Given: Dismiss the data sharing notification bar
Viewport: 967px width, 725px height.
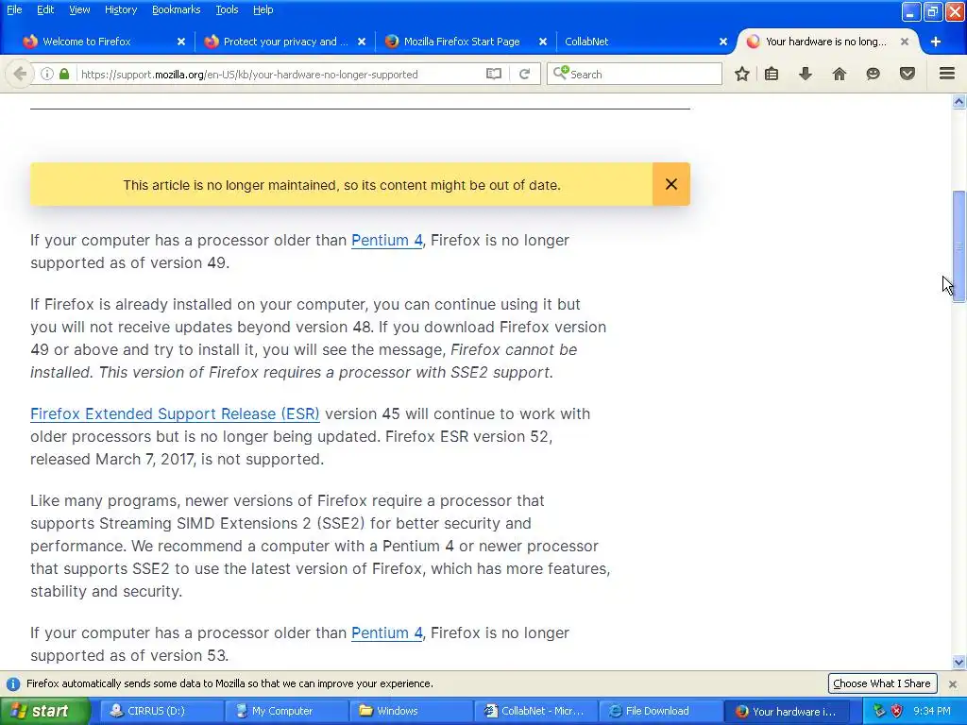Looking at the screenshot, I should tap(953, 683).
